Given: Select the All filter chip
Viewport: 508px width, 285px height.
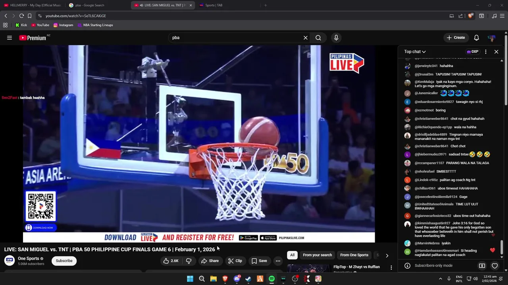Looking at the screenshot, I should (292, 255).
